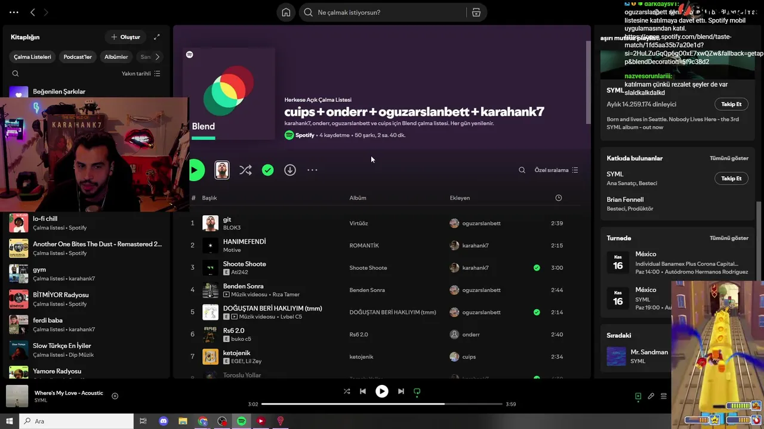The image size is (764, 429).
Task: Sort by the Ekleyen column header
Action: coord(460,198)
